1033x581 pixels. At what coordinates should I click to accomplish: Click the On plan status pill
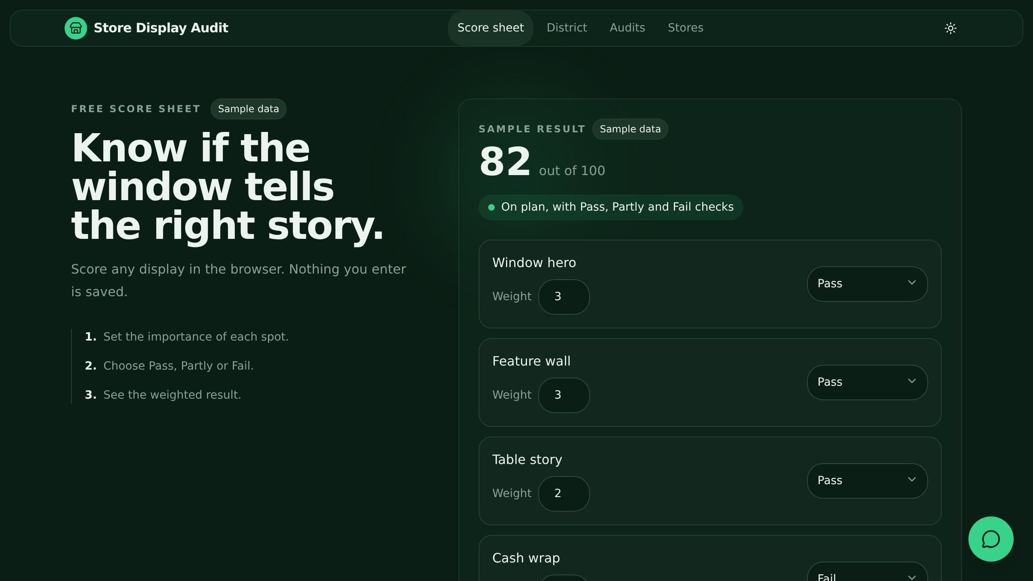click(611, 207)
